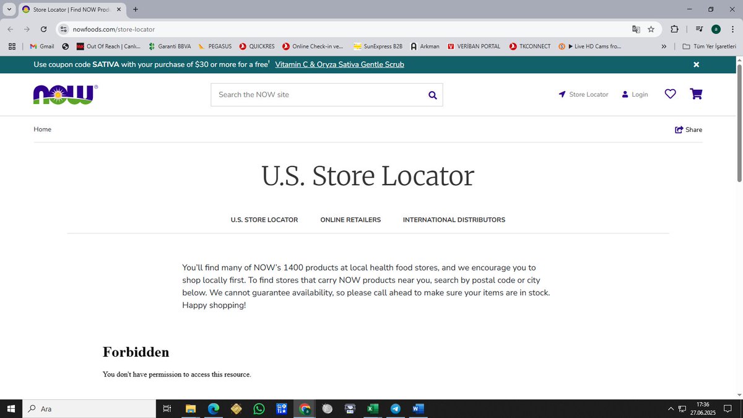This screenshot has height=418, width=743.
Task: Click the Store Locator link in header
Action: 583,95
